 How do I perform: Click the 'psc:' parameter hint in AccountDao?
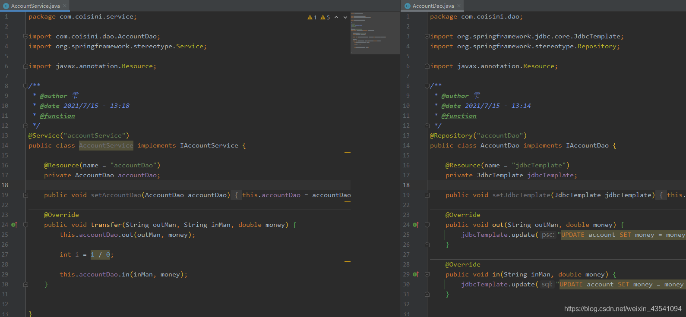[x=548, y=235]
